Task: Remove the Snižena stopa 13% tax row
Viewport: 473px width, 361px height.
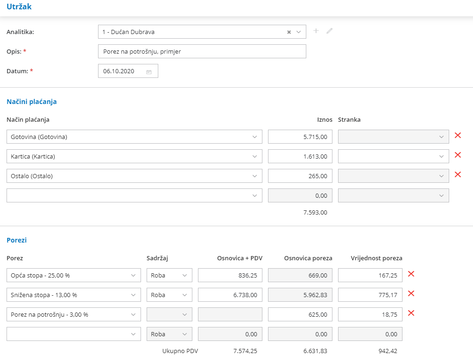Action: tap(411, 293)
